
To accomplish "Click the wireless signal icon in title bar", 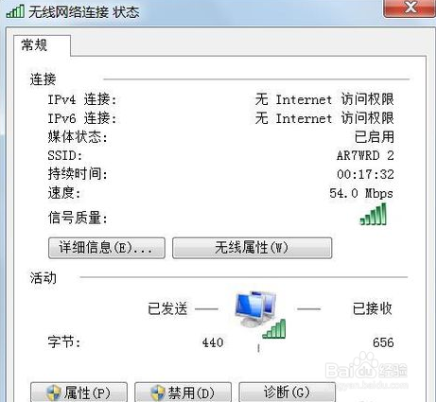I will pyautogui.click(x=15, y=10).
